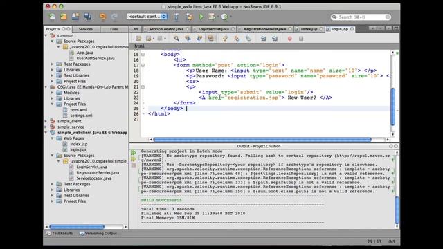Viewport: 443px width, 249px height.
Task: Select pom.xml in the Projects tree
Action: pyautogui.click(x=78, y=110)
